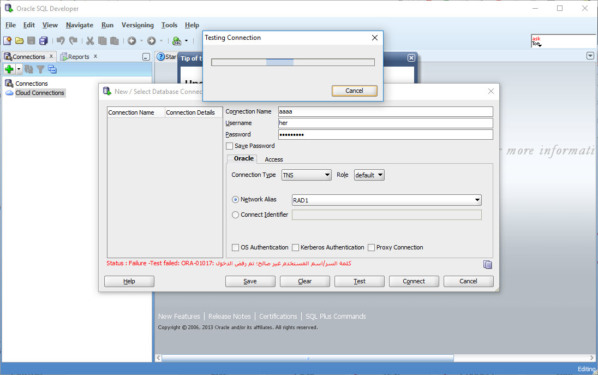Check the OS Authentication option

coord(236,248)
